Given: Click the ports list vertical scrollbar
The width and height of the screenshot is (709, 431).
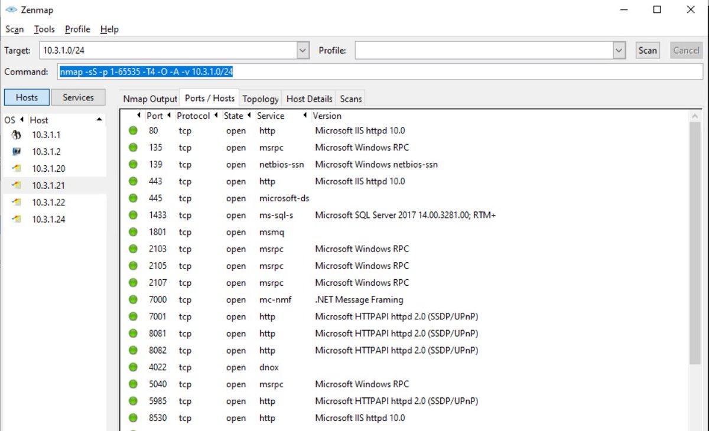Looking at the screenshot, I should (695, 242).
